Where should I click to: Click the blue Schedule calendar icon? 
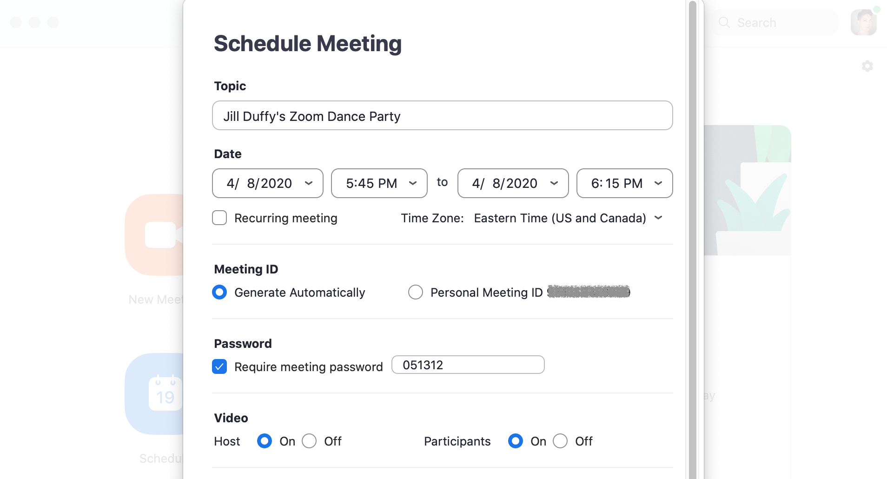click(x=154, y=394)
